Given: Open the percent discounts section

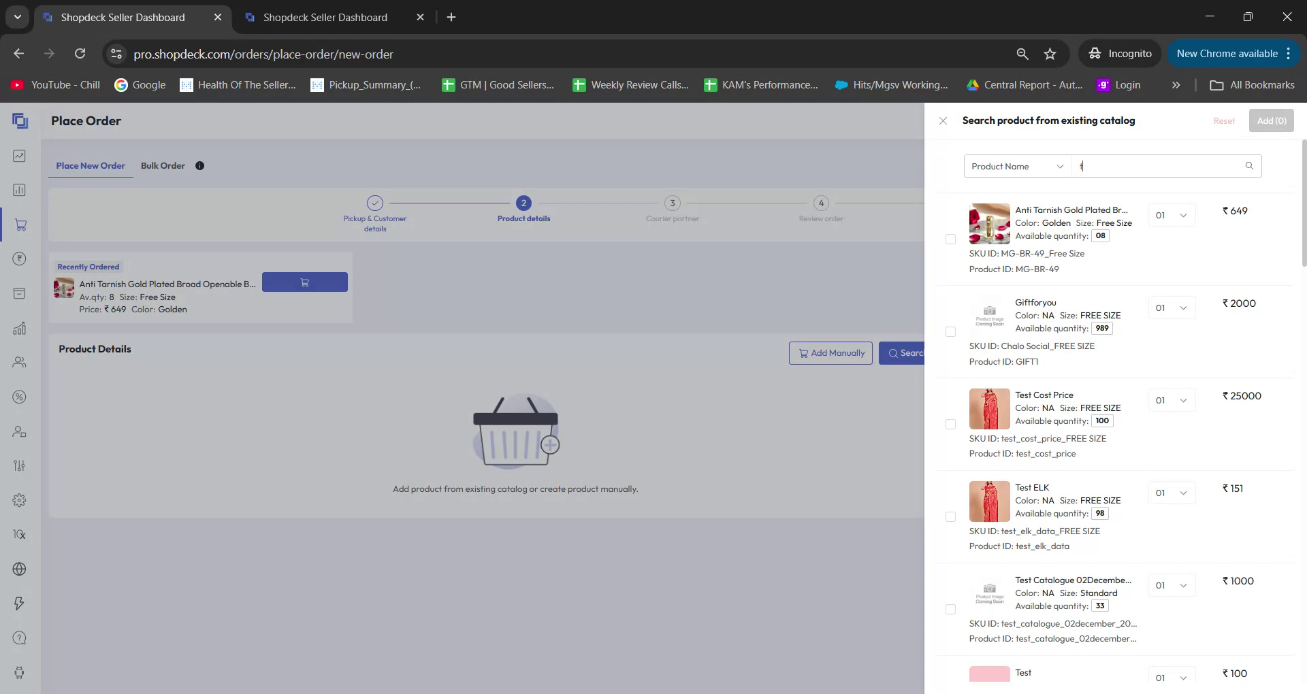Looking at the screenshot, I should click(x=19, y=397).
